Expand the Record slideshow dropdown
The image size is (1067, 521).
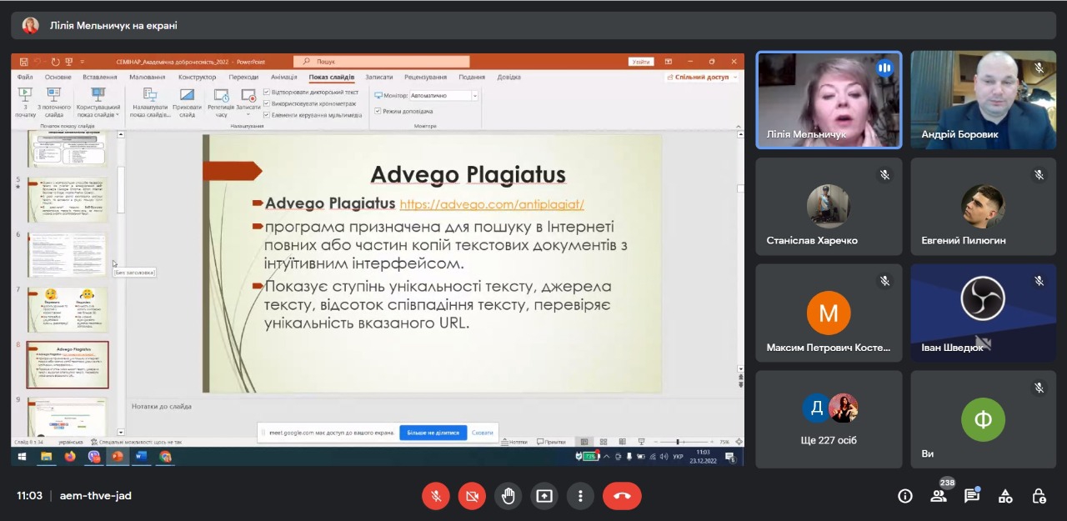point(248,113)
